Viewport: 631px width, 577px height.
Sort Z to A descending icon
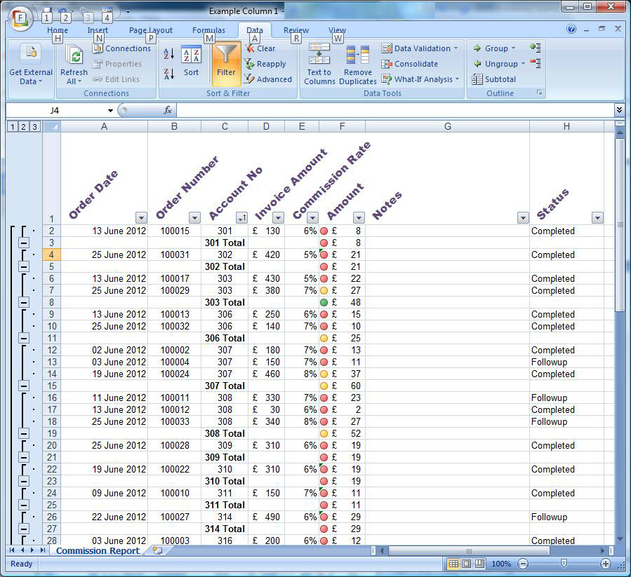point(169,74)
